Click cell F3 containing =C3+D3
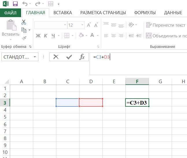Viewport: 187px width, 158px height. tap(137, 103)
